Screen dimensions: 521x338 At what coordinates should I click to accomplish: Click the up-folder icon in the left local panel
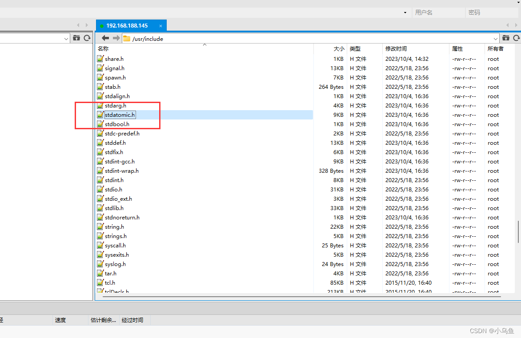pyautogui.click(x=76, y=38)
